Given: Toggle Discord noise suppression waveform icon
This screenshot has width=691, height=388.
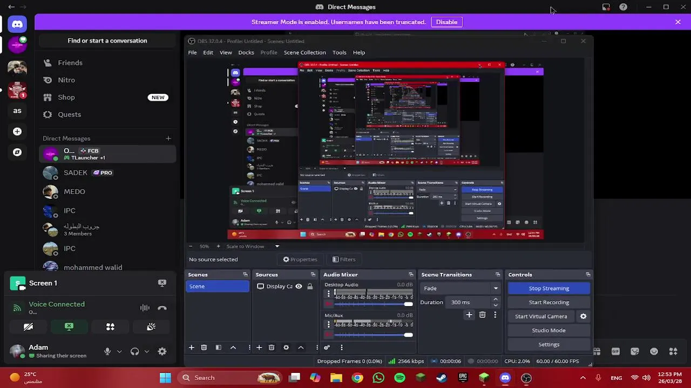Looking at the screenshot, I should pyautogui.click(x=145, y=308).
